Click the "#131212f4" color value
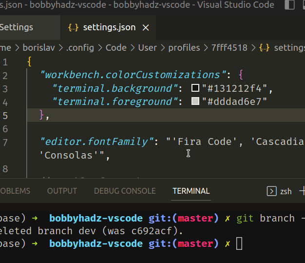The height and width of the screenshot is (263, 305). pos(234,88)
